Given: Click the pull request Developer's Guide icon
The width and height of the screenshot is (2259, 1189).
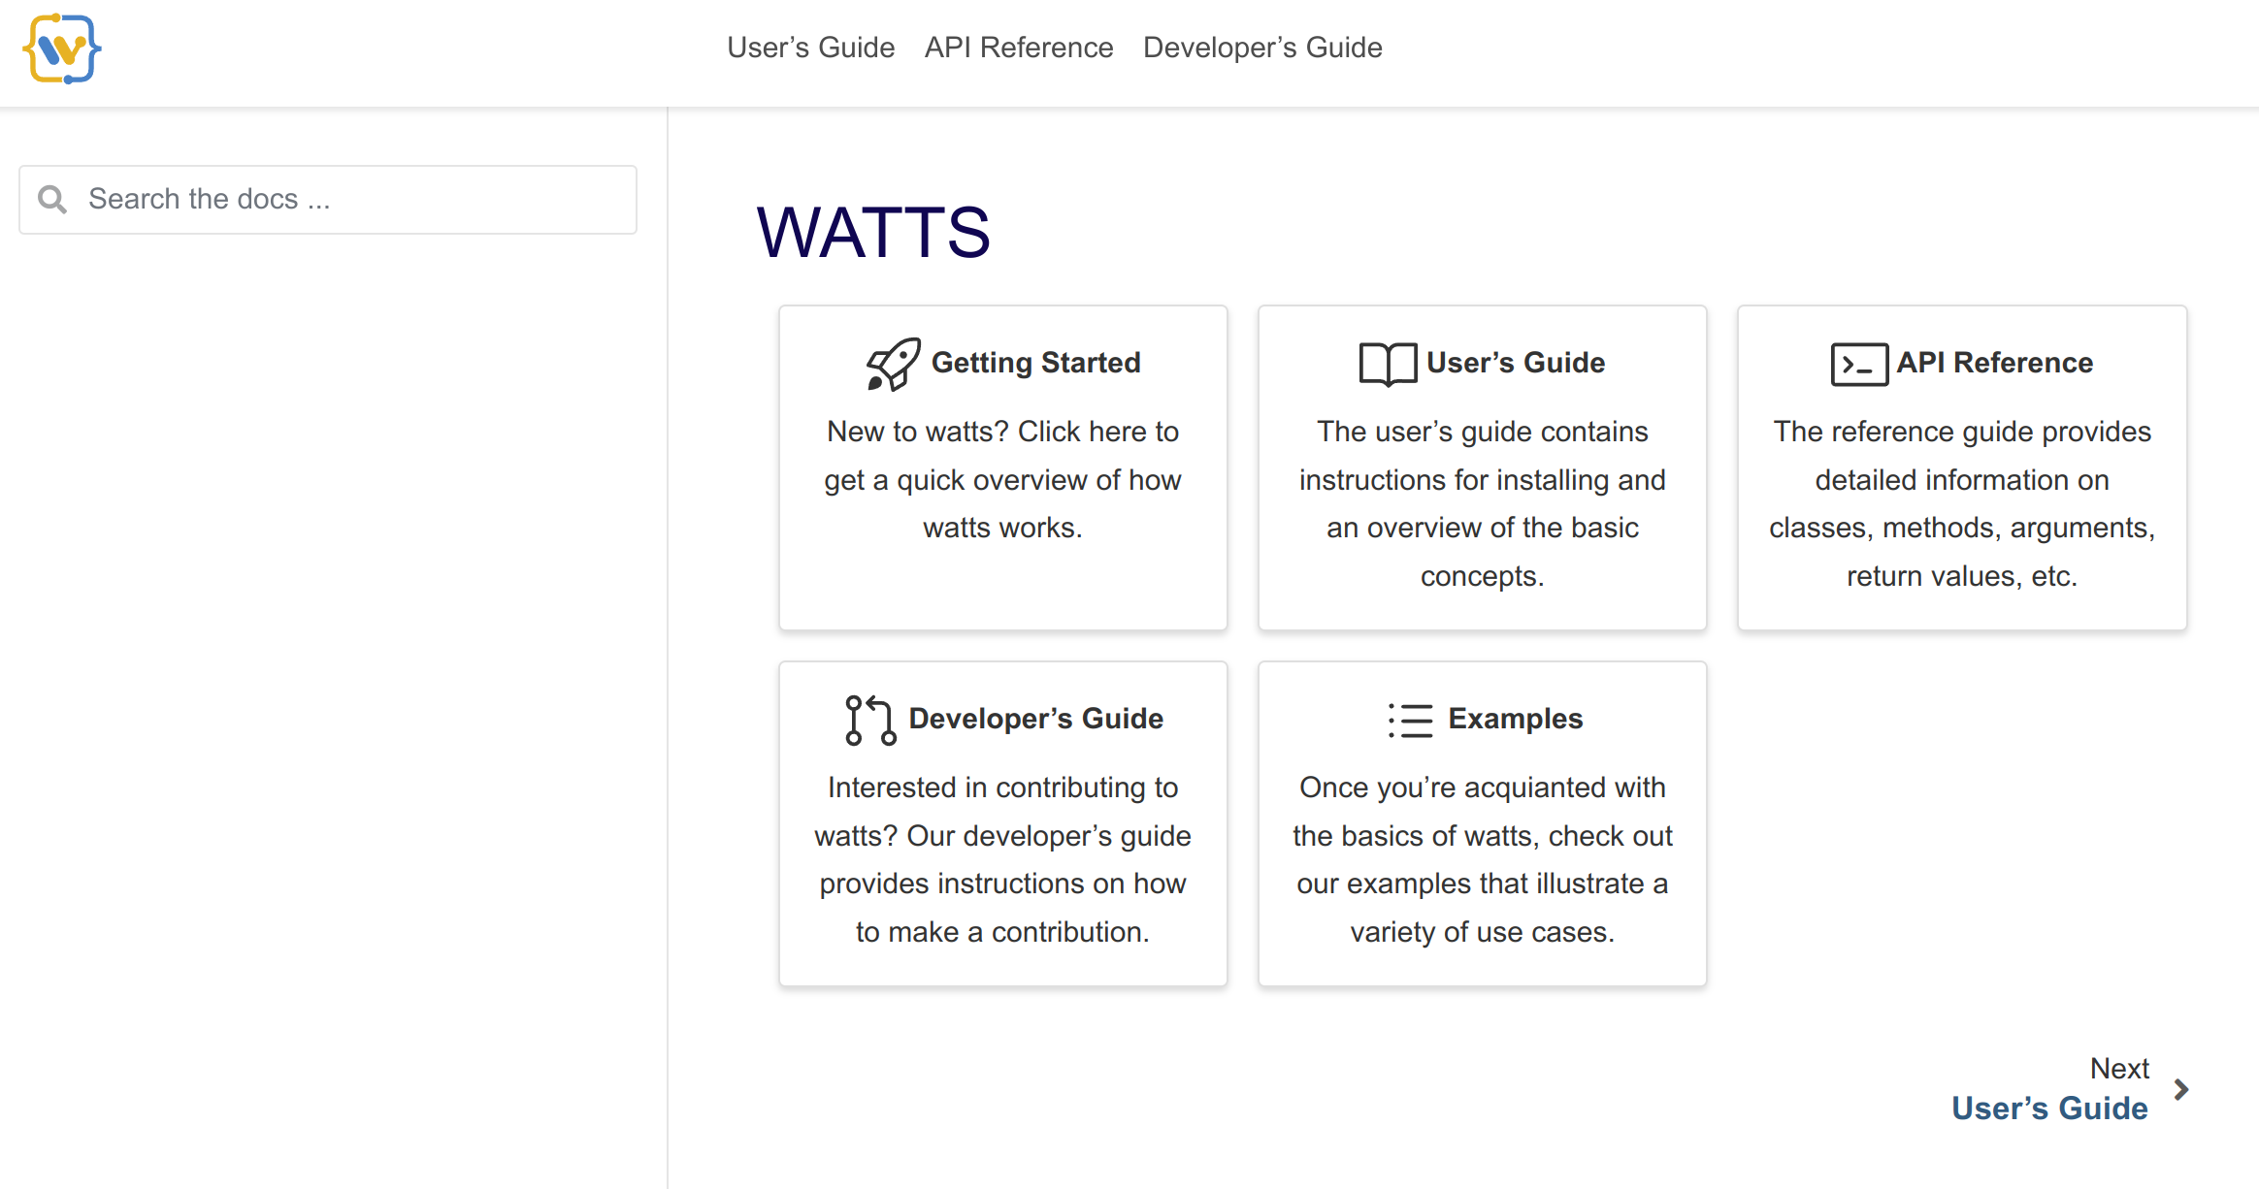Looking at the screenshot, I should tap(869, 720).
